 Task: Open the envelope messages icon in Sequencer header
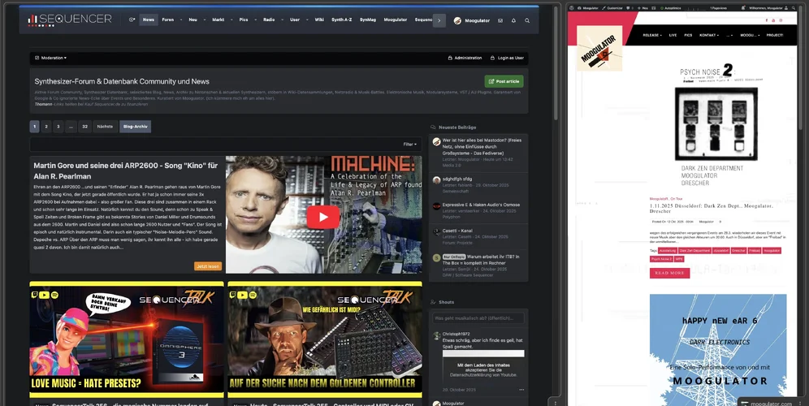point(500,20)
